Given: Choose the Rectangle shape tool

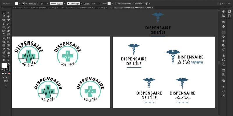Looking at the screenshot, I should click(4, 27).
